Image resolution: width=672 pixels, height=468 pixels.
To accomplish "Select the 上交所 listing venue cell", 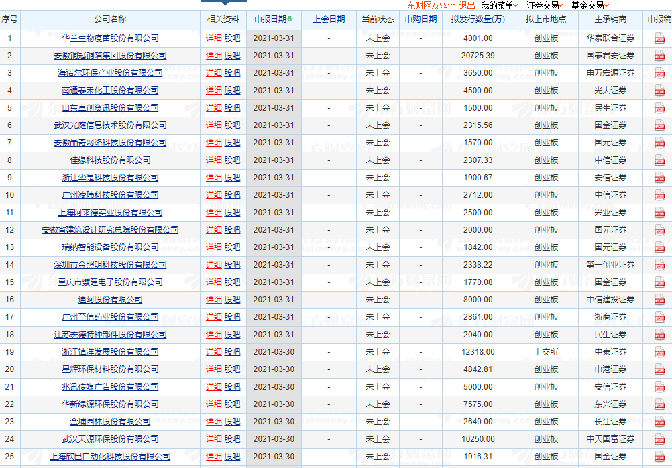I will [x=546, y=352].
